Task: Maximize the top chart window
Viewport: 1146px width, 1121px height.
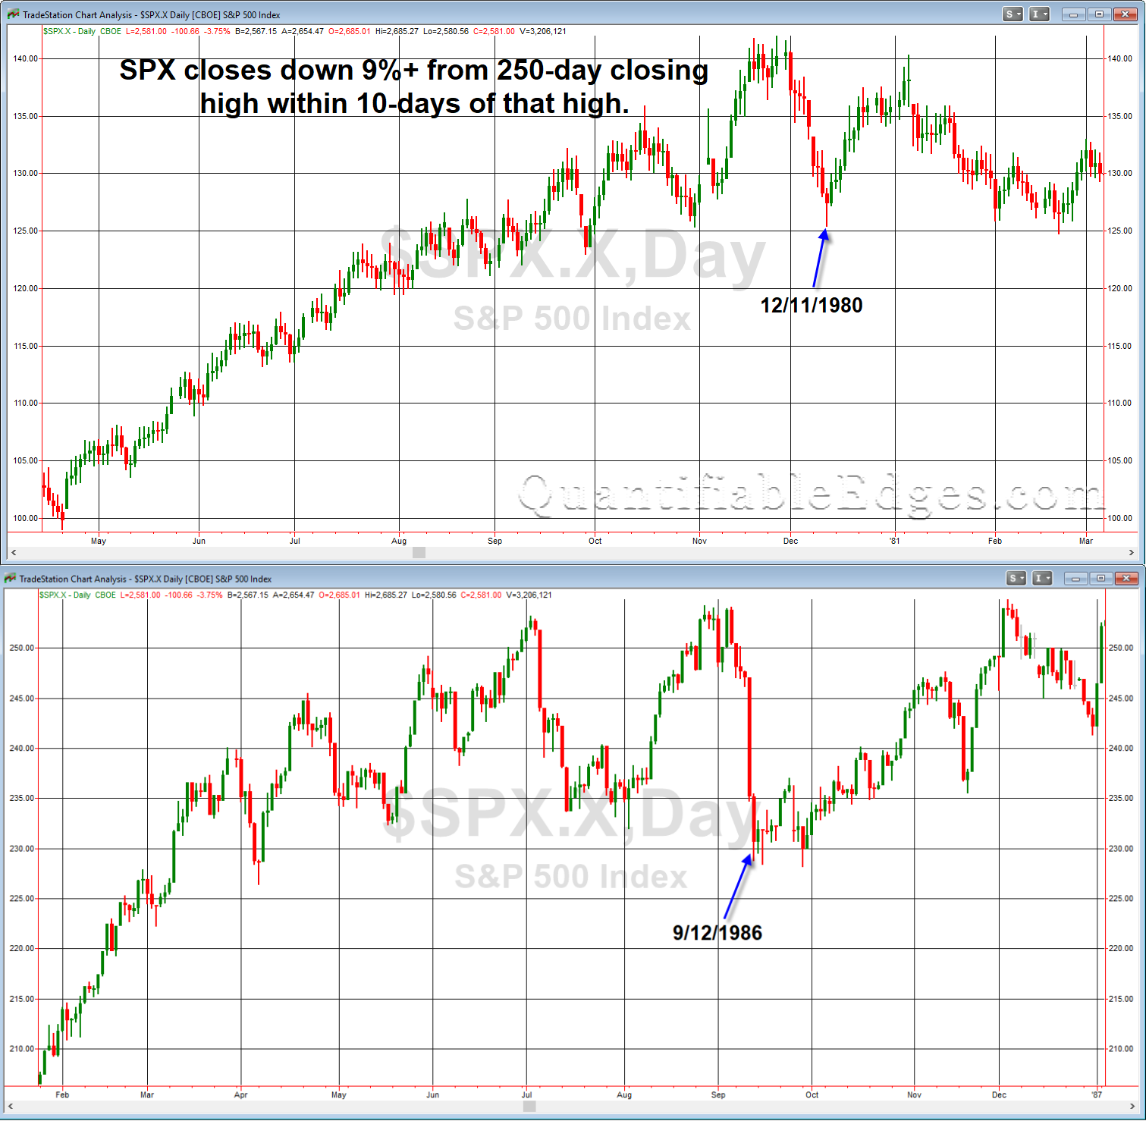Action: (x=1099, y=14)
